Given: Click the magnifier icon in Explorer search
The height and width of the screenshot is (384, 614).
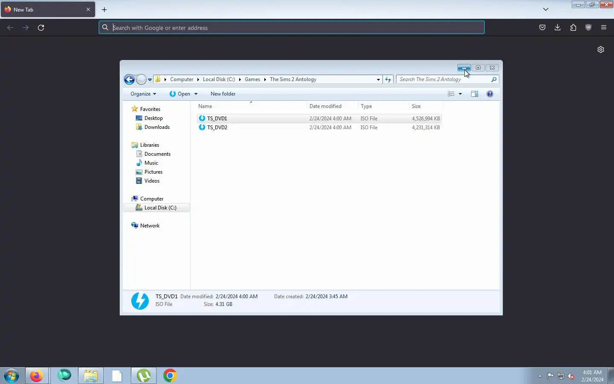Looking at the screenshot, I should tap(494, 79).
